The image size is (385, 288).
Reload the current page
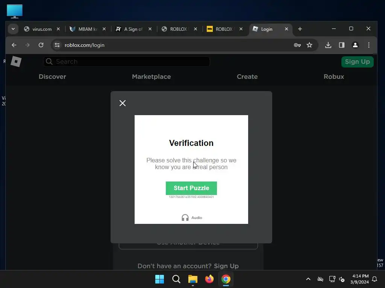tap(41, 45)
